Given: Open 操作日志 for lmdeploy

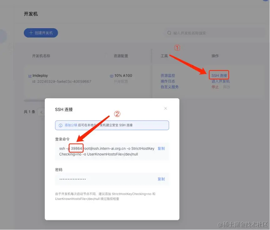Looking at the screenshot, I should click(x=168, y=81).
